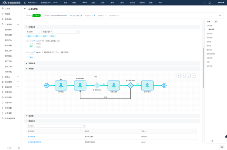
Task: Collapse the 目录 panel toggle
Action: tap(216, 22)
